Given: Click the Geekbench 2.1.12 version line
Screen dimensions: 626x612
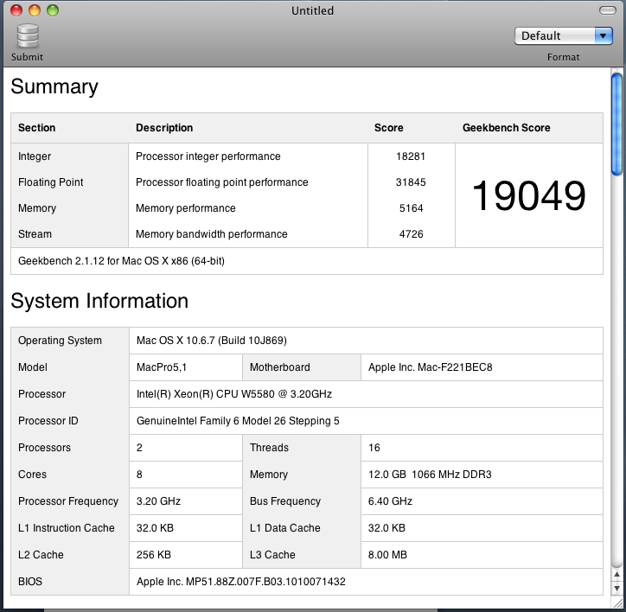Looking at the screenshot, I should coord(121,261).
